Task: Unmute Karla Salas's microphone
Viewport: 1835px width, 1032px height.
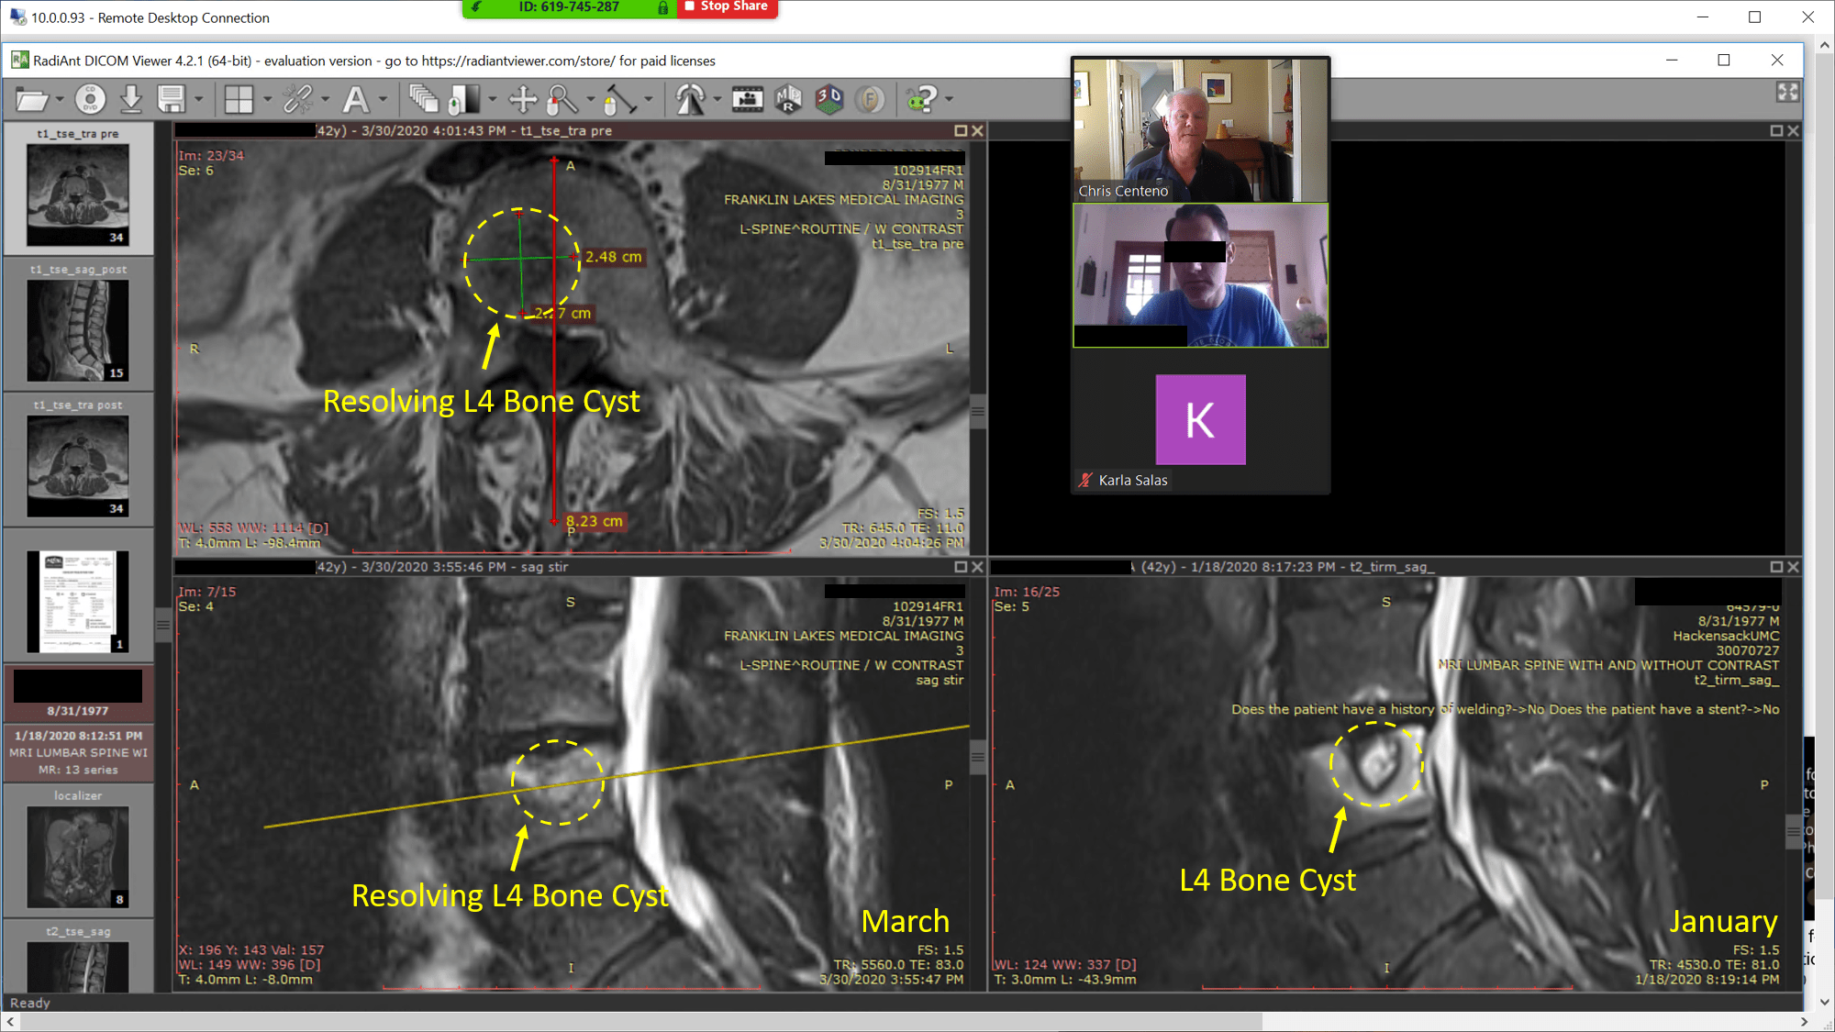Action: tap(1084, 479)
